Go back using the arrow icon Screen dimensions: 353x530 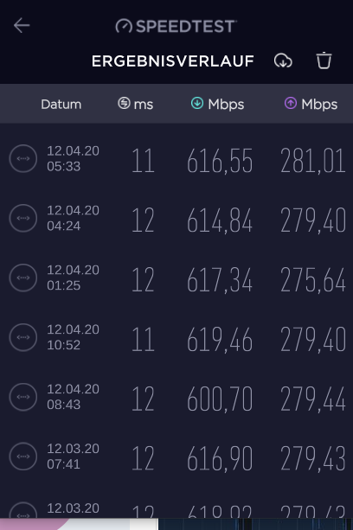coord(22,26)
